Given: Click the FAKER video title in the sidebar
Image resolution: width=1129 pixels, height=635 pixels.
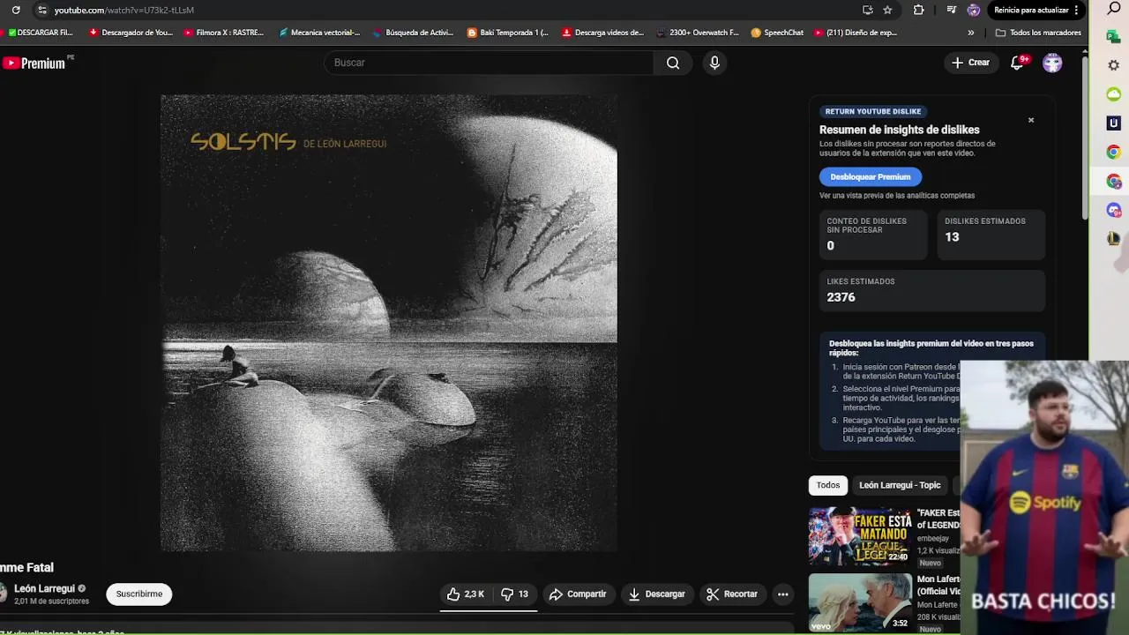Looking at the screenshot, I should pyautogui.click(x=938, y=519).
